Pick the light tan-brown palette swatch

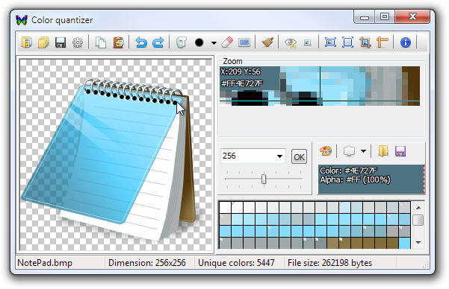click(x=332, y=243)
